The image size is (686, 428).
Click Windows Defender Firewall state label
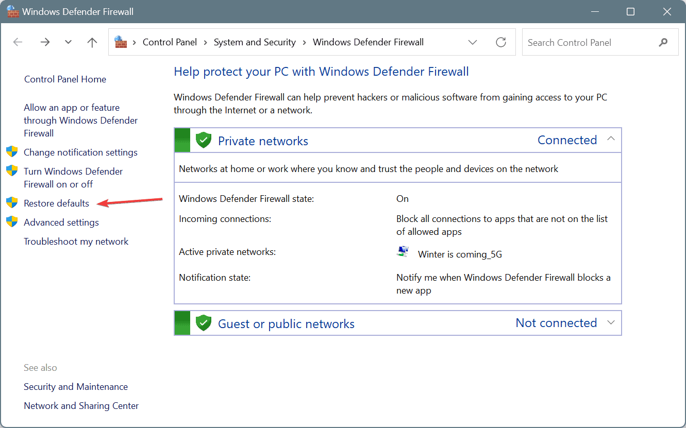pyautogui.click(x=246, y=199)
